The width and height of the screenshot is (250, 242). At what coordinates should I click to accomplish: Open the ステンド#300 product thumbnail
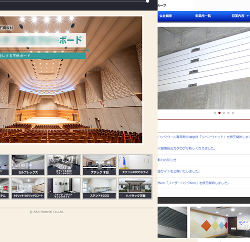click(99, 188)
